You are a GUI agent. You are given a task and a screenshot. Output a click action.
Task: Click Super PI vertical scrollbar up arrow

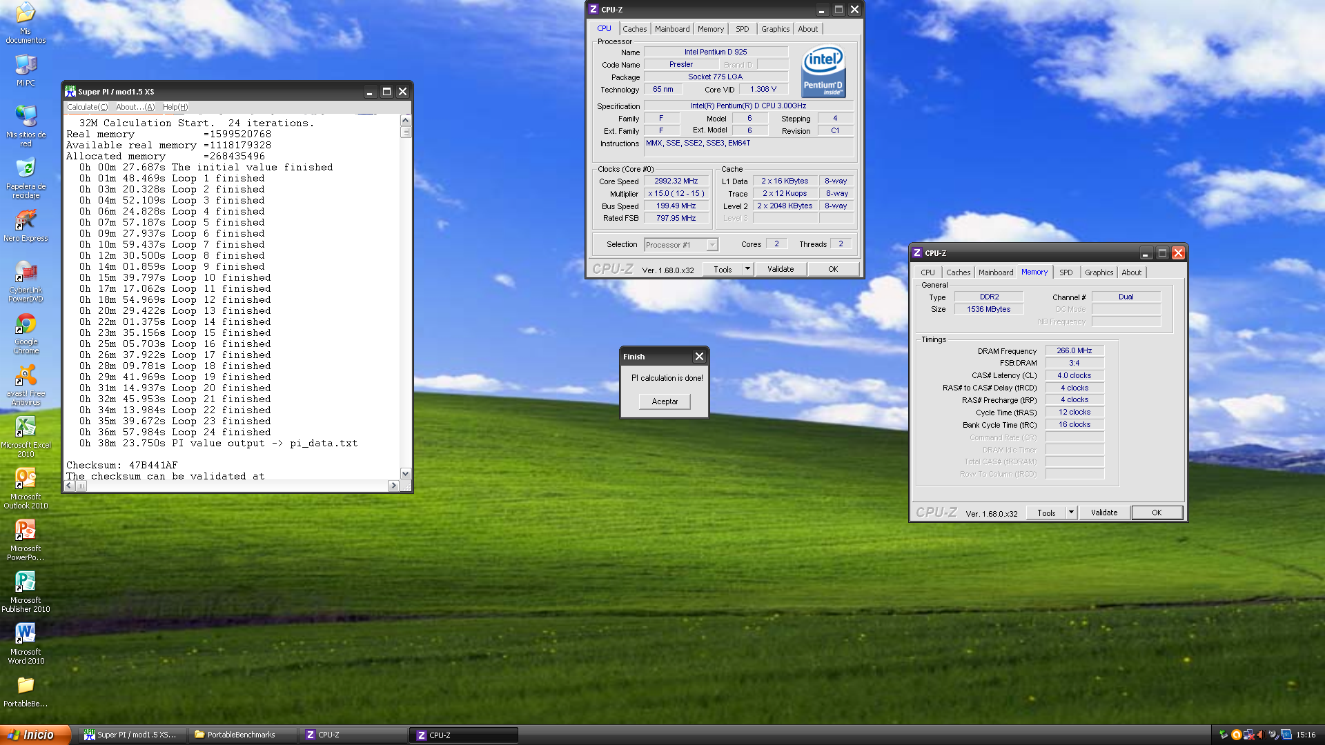[405, 121]
